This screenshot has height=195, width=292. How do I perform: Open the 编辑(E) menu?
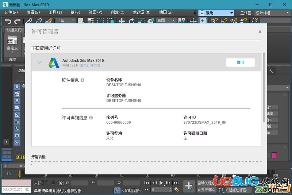click(x=33, y=12)
